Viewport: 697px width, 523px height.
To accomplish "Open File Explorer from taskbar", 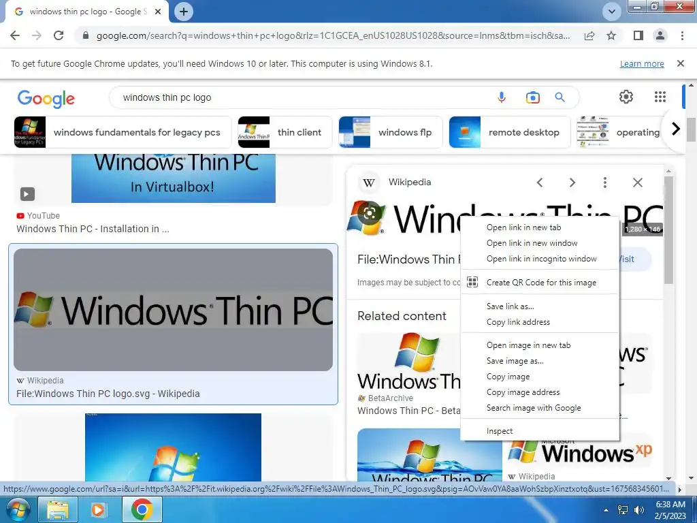I will (58, 509).
